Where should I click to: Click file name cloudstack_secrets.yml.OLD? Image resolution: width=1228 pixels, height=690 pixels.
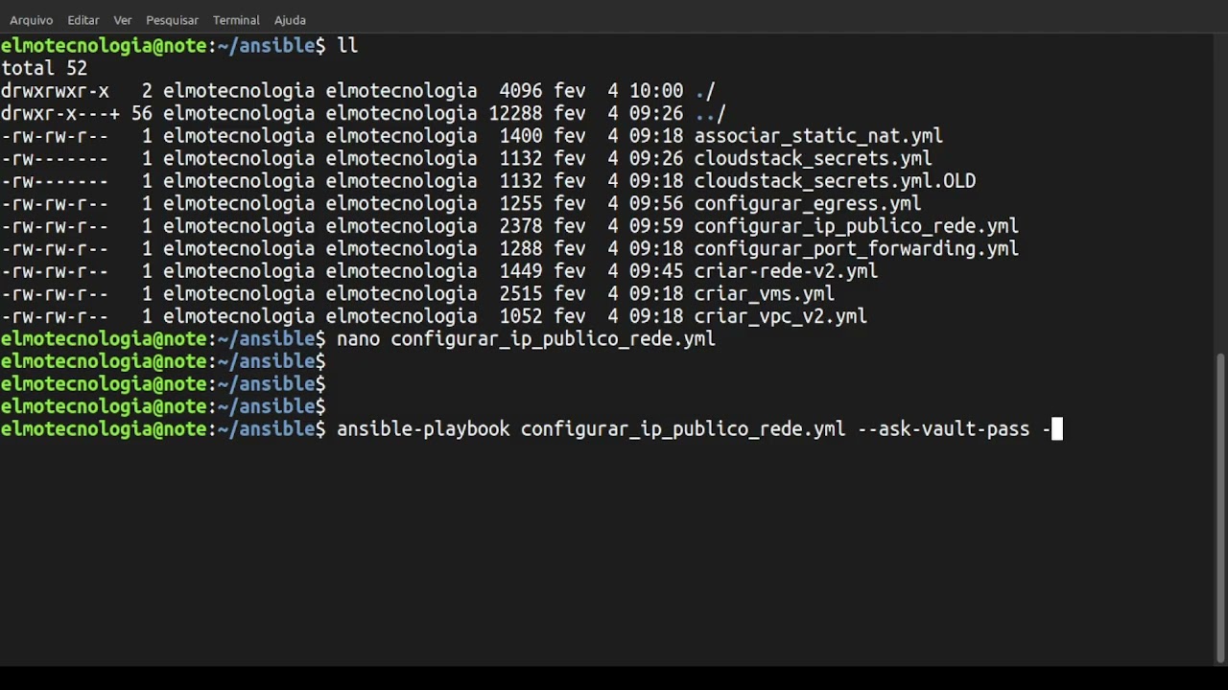835,181
